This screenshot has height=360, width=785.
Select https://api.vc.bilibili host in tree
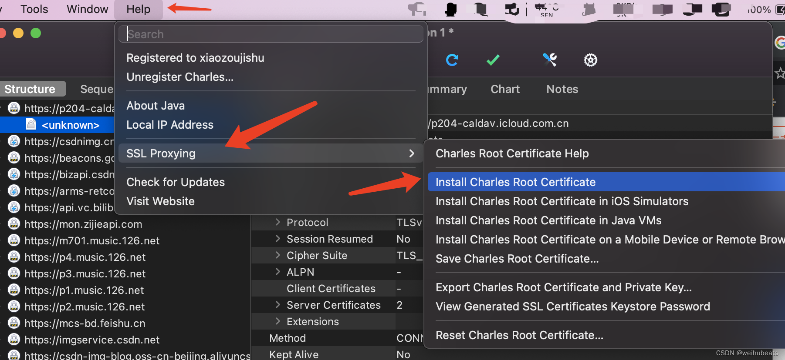[69, 207]
